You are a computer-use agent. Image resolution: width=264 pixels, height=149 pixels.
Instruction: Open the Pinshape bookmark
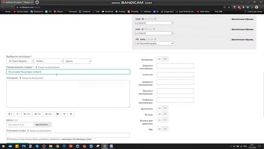(120, 12)
